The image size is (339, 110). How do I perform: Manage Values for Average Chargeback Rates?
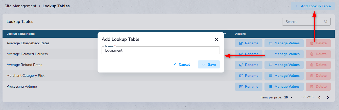tap(284, 43)
